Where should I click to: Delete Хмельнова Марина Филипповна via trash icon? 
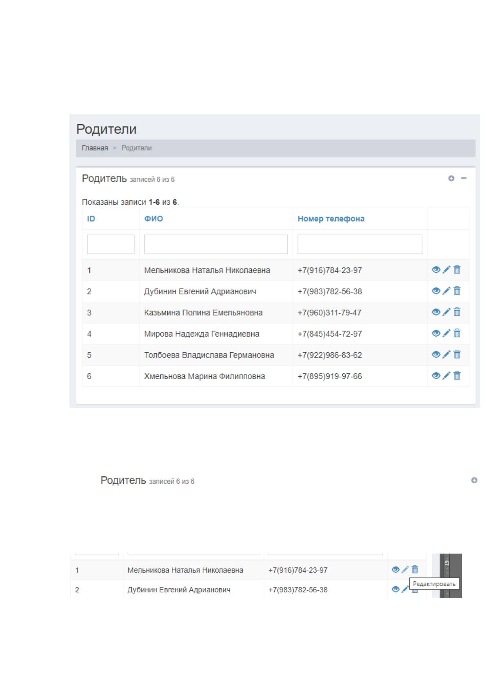point(457,376)
